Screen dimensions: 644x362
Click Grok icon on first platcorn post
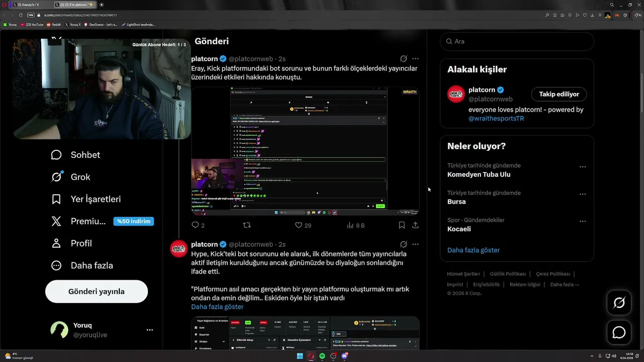click(x=404, y=59)
